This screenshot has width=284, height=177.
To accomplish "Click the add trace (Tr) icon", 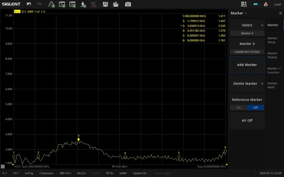I will point(62,4).
